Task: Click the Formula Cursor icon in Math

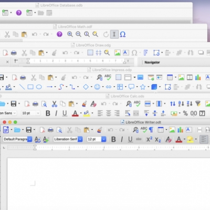Action: click(x=114, y=34)
